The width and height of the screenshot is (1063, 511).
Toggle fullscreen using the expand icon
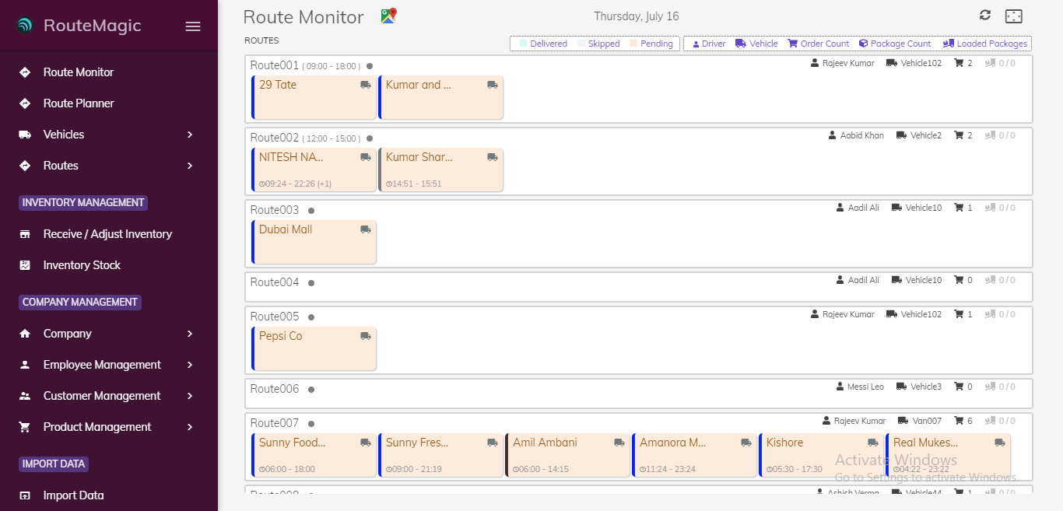[x=1013, y=16]
